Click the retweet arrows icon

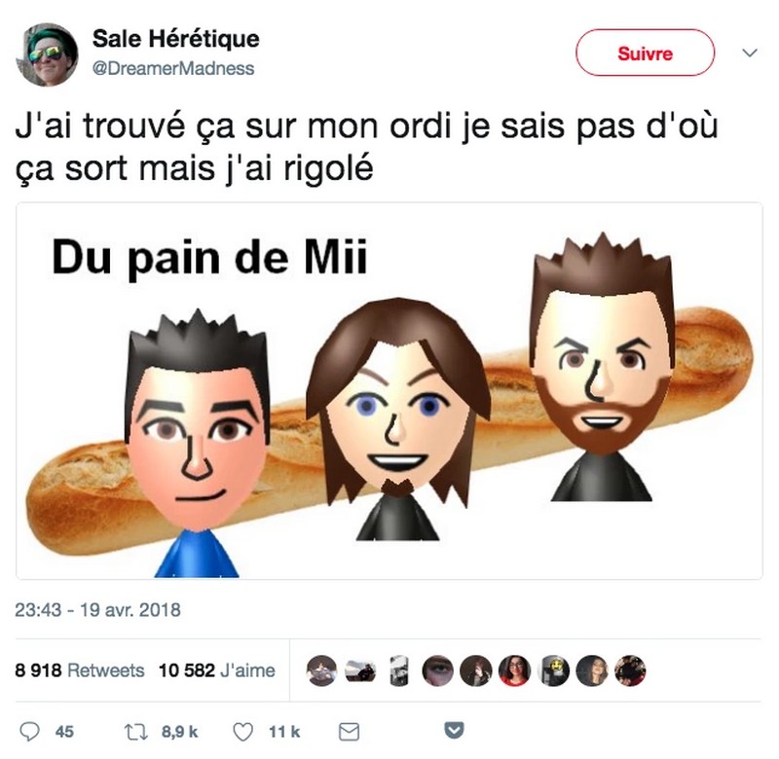click(x=135, y=732)
